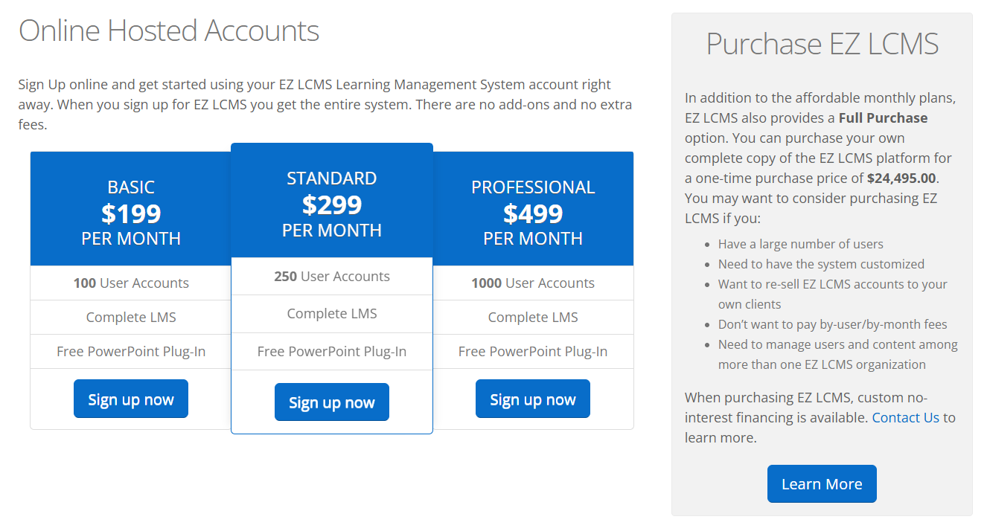The width and height of the screenshot is (987, 531).
Task: Click the Purchase EZ LCMS heading
Action: 822,44
